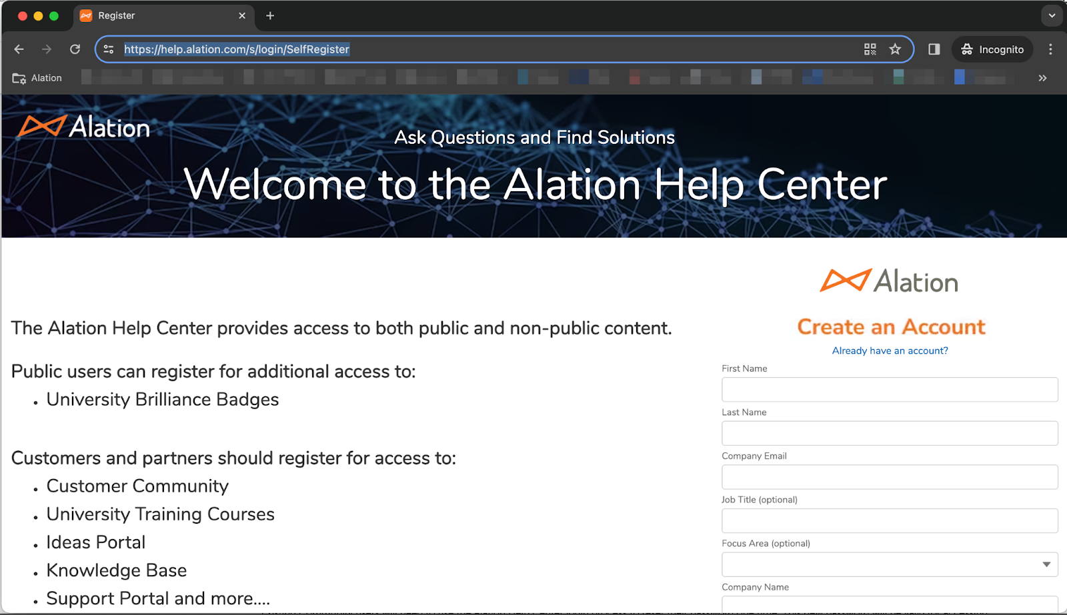This screenshot has width=1067, height=615.
Task: Click the Ask Questions and Find Solutions text
Action: (534, 137)
